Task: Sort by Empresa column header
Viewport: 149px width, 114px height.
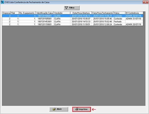Action: click(x=6, y=13)
